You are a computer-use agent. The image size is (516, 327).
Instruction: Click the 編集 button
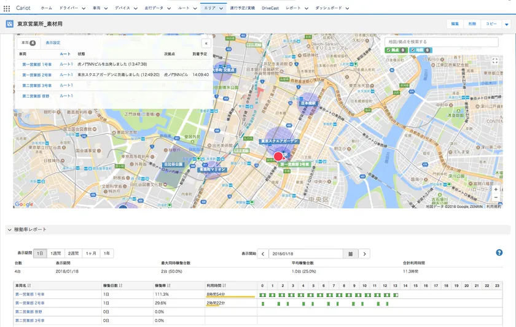point(455,24)
